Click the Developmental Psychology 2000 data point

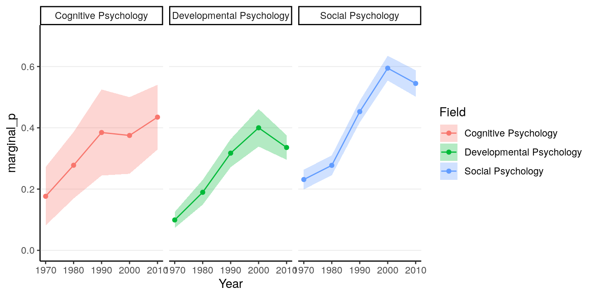(259, 128)
